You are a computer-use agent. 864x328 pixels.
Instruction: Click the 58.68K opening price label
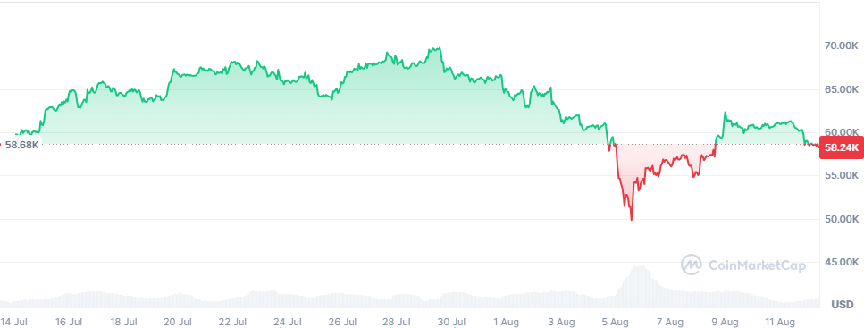(22, 145)
